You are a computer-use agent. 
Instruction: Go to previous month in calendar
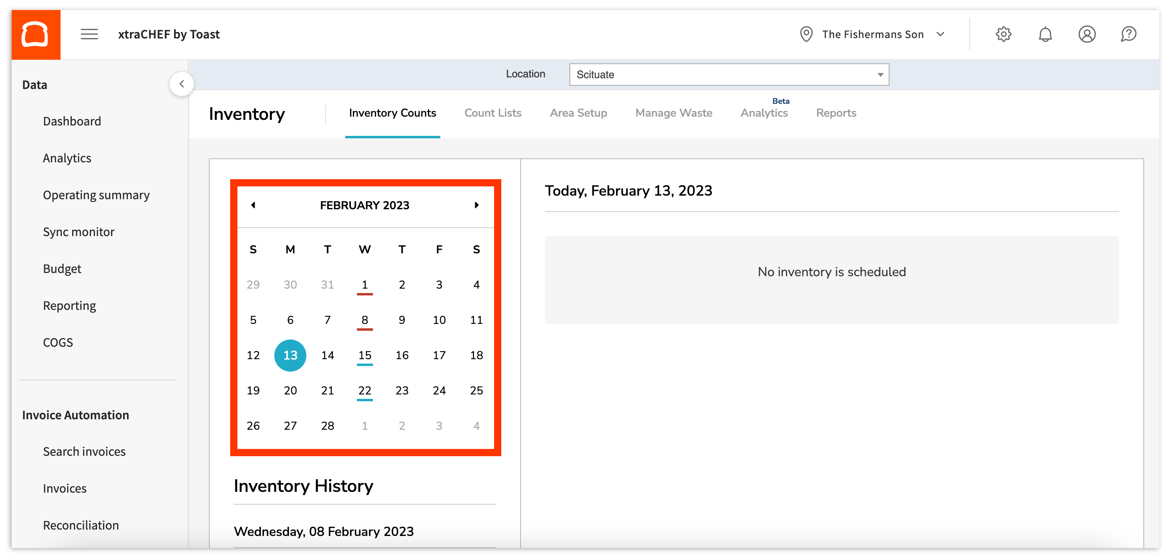[x=253, y=205]
